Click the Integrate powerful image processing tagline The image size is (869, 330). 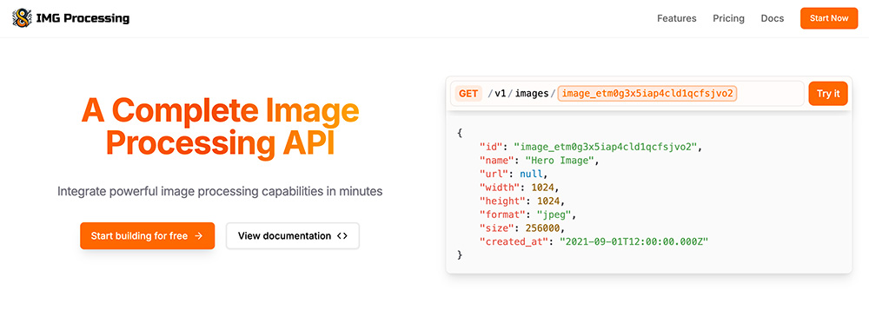tap(220, 192)
